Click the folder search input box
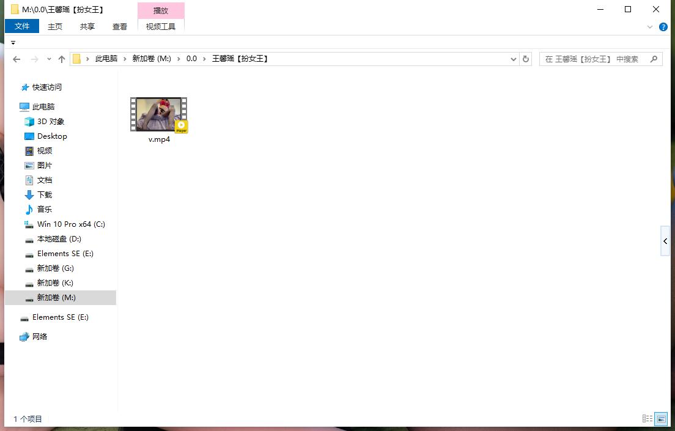675x431 pixels. [593, 59]
